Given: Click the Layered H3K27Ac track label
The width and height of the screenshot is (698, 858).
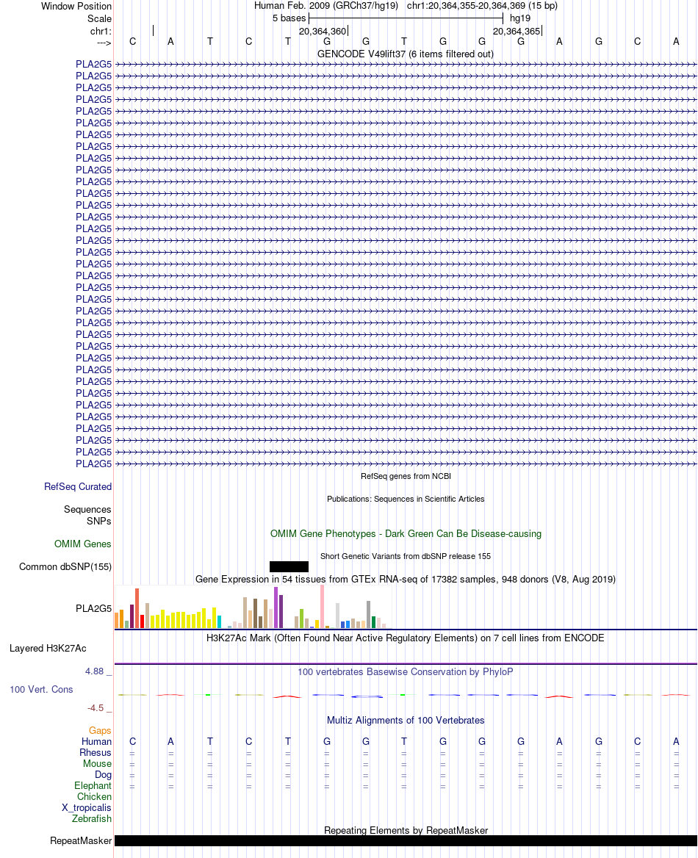Looking at the screenshot, I should pyautogui.click(x=48, y=649).
